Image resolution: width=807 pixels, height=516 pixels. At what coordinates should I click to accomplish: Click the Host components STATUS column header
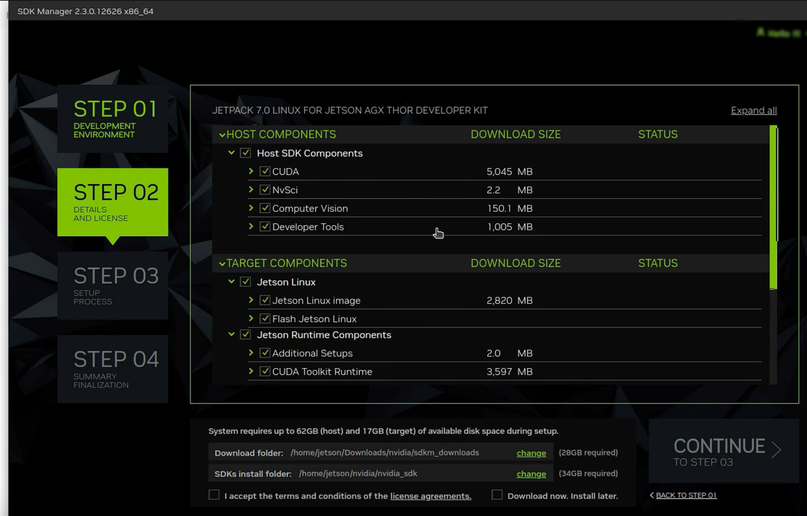tap(658, 134)
